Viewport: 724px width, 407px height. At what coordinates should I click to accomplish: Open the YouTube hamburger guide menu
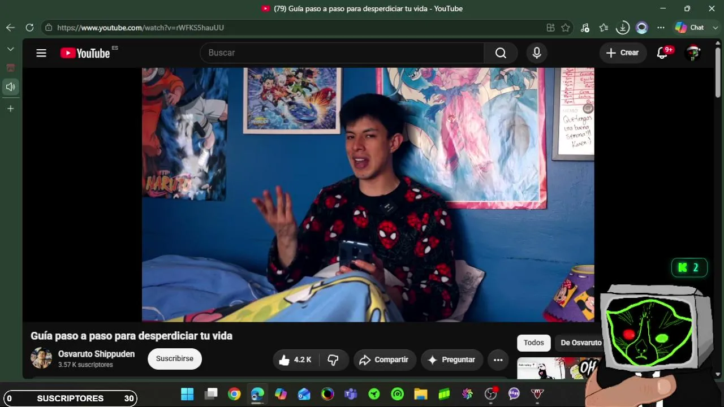(41, 53)
